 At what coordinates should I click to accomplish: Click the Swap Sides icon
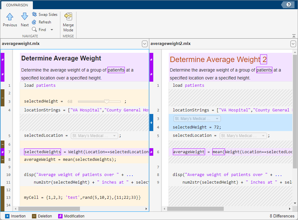[34, 15]
